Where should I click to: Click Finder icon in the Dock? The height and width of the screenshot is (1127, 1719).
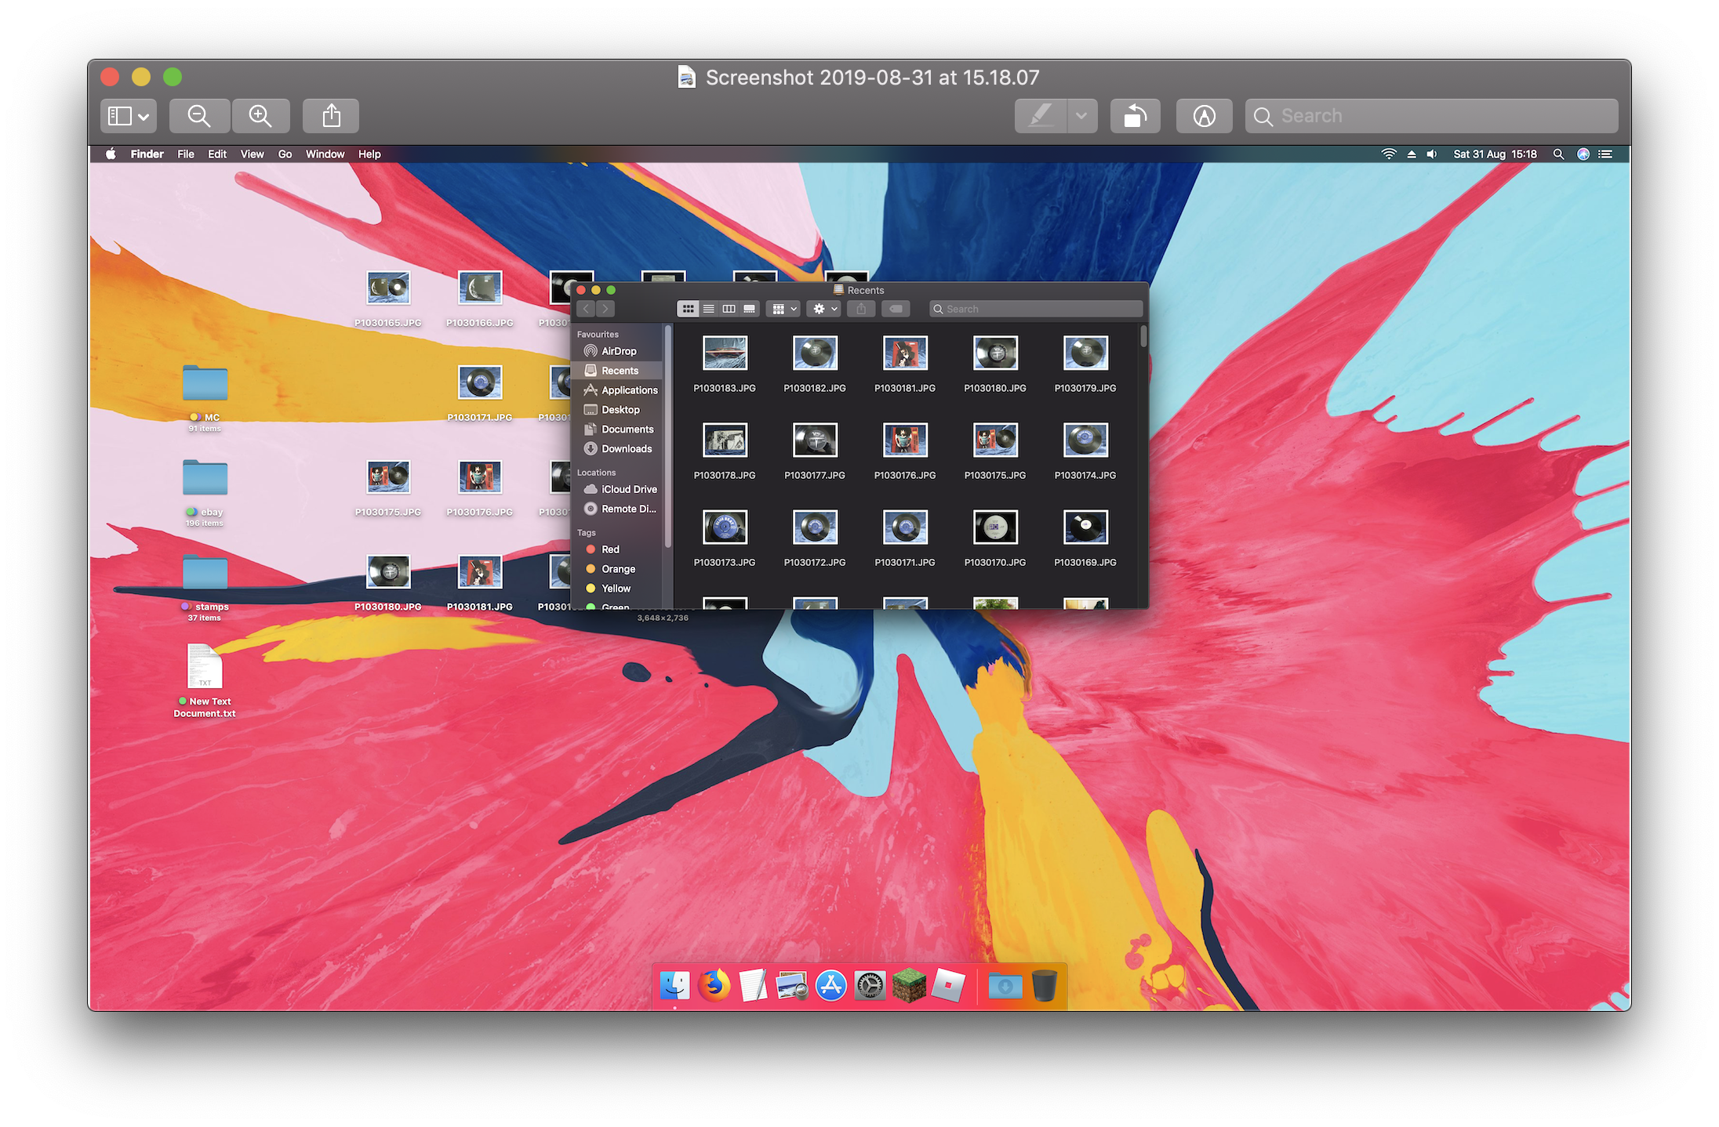(674, 986)
